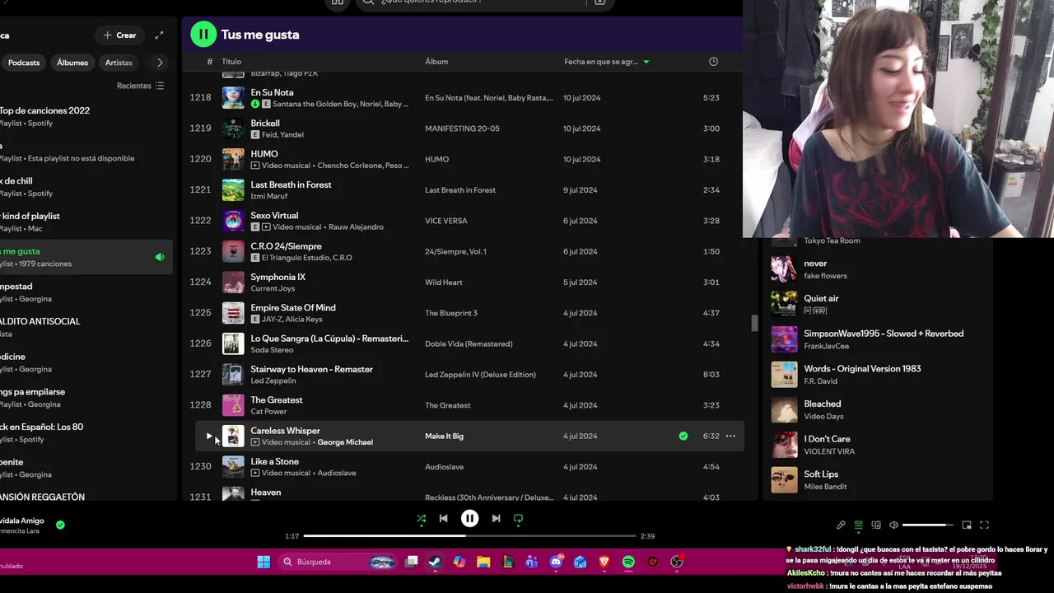Toggle the play queue icon
Viewport: 1054px width, 593px height.
[x=858, y=525]
